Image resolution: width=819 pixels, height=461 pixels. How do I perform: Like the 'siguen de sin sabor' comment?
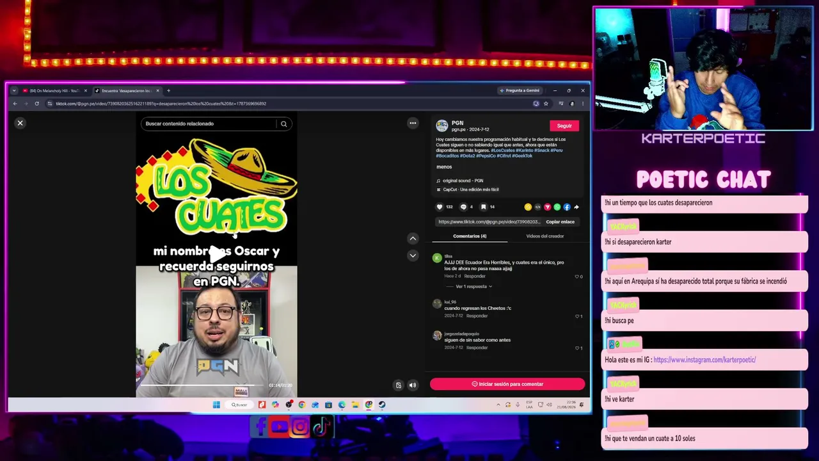[x=576, y=348]
